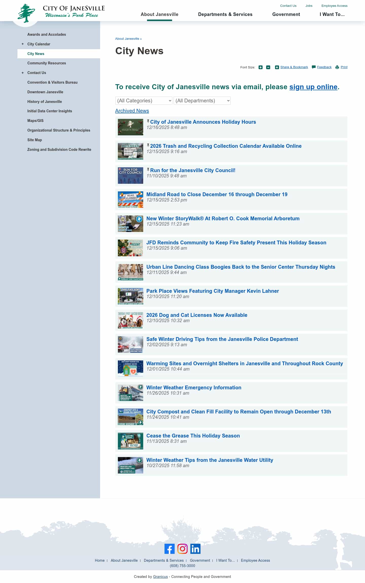Open the Facebook page icon

point(169,549)
